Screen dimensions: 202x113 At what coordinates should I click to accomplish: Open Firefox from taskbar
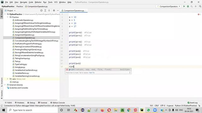coord(102,110)
